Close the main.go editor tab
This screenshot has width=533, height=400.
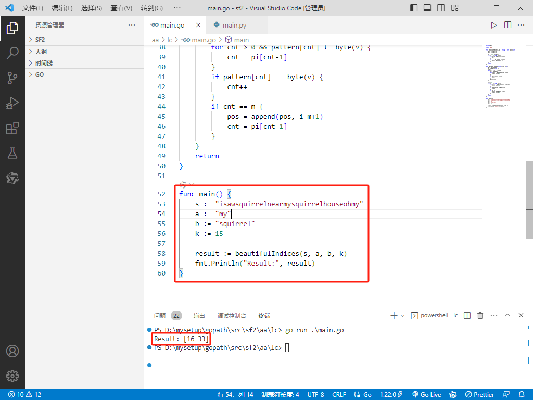[x=198, y=25]
